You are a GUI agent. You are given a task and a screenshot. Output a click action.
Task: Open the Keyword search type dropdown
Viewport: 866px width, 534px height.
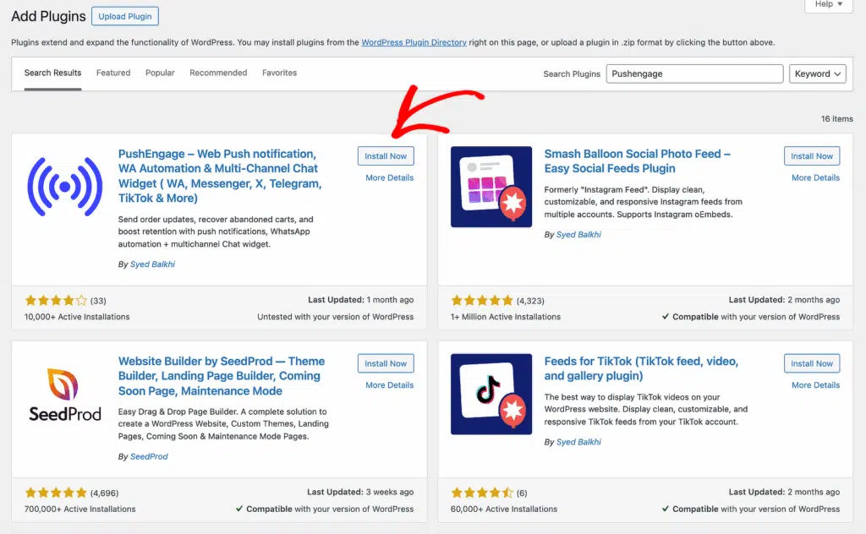pyautogui.click(x=818, y=74)
